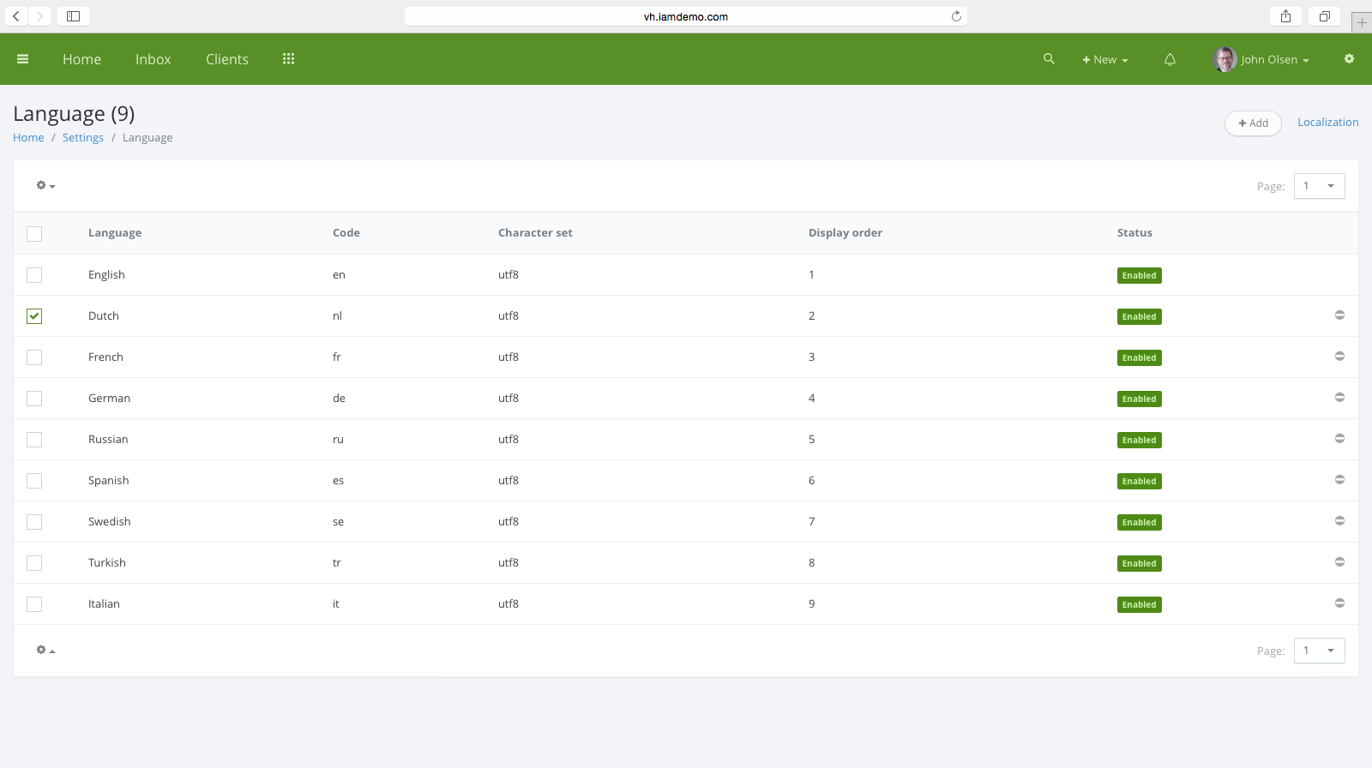Image resolution: width=1372 pixels, height=768 pixels.
Task: Reload the page with refresh icon
Action: pyautogui.click(x=956, y=16)
